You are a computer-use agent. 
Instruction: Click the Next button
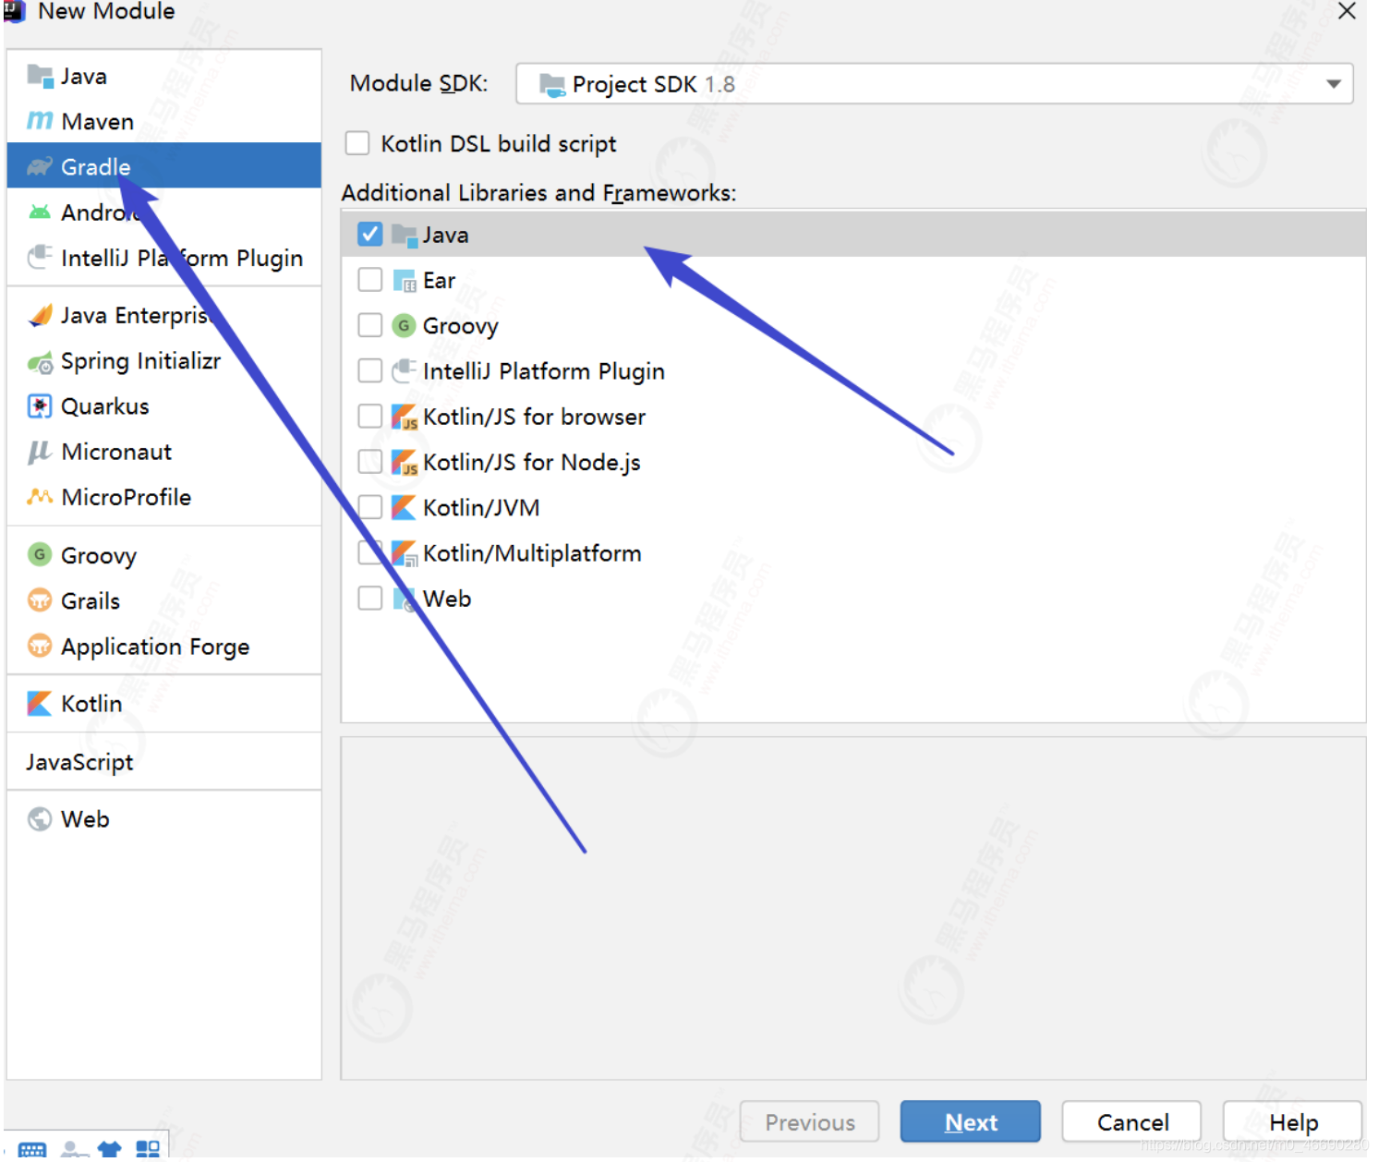(x=971, y=1122)
